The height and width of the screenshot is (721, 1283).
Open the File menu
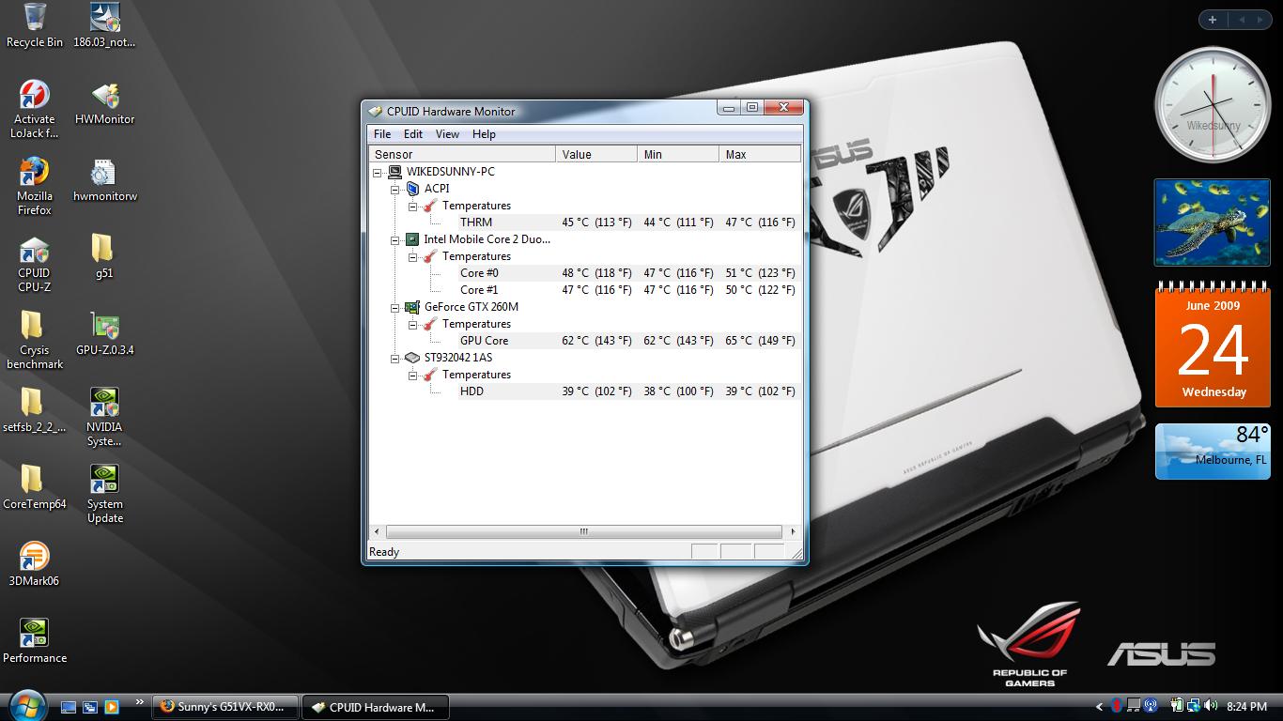[x=382, y=134]
